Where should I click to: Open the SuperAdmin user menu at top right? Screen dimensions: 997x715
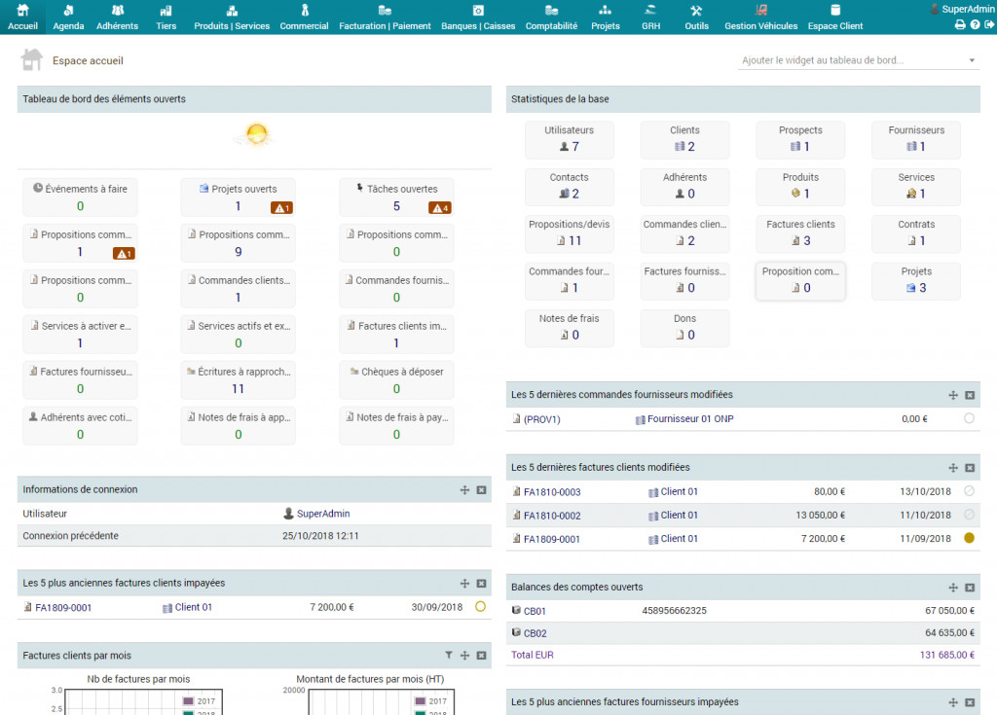tap(962, 9)
